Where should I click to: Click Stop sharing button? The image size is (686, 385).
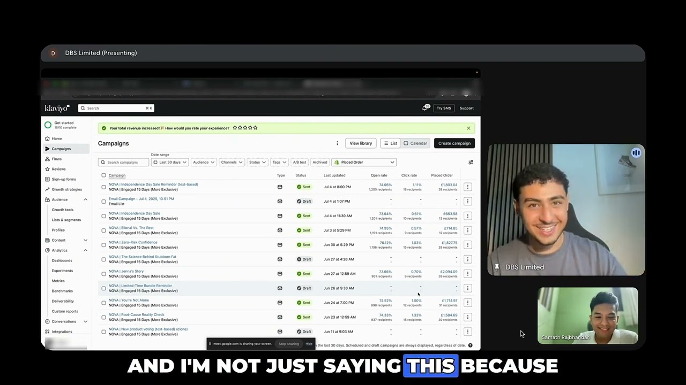289,344
